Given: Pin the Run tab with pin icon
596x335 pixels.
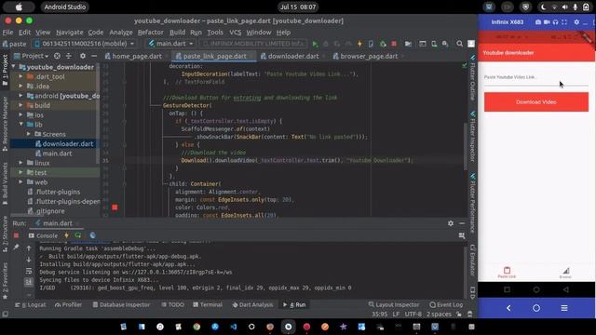Looking at the screenshot, I should coord(16,248).
